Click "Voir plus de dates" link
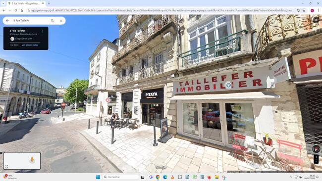Viewport: 322px width, 181px height. [30, 45]
